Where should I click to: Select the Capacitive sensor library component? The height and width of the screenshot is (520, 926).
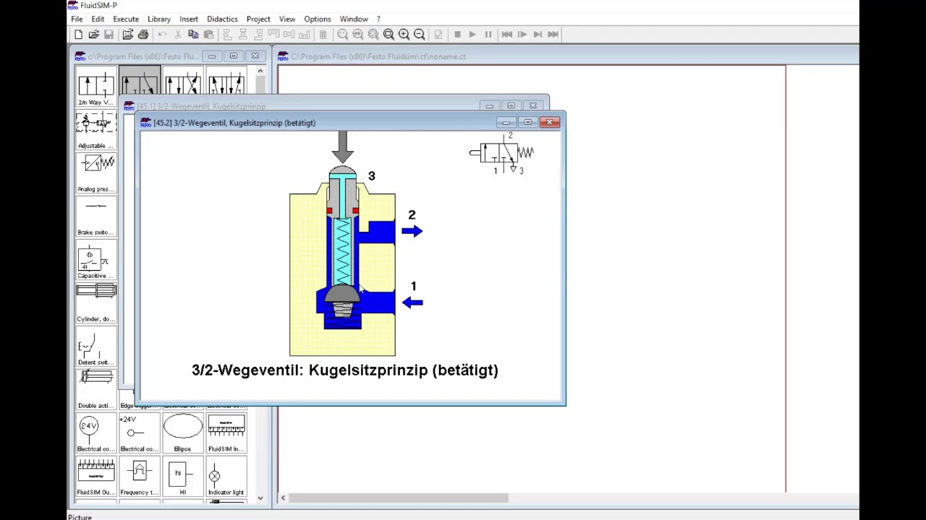(x=96, y=259)
